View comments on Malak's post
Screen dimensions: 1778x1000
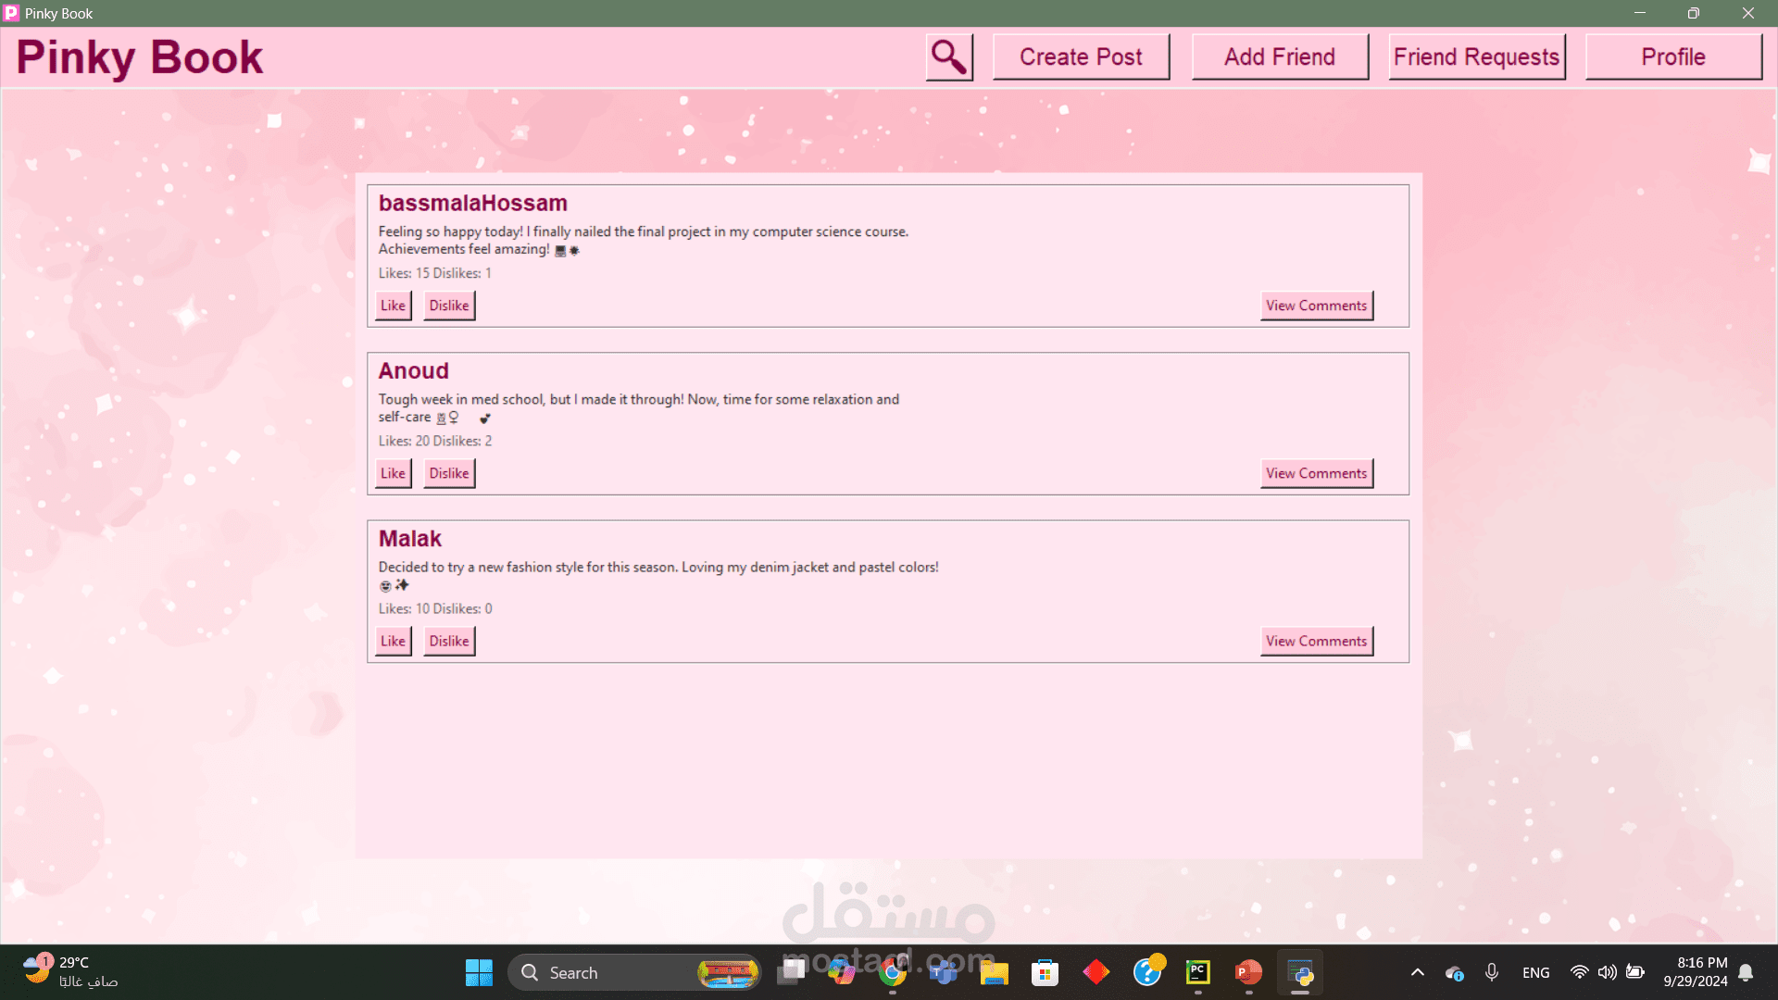tap(1316, 641)
